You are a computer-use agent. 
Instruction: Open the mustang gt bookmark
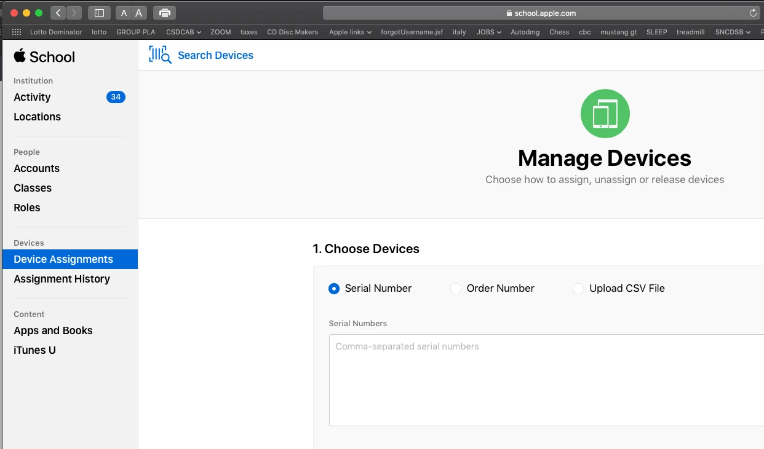tap(619, 32)
